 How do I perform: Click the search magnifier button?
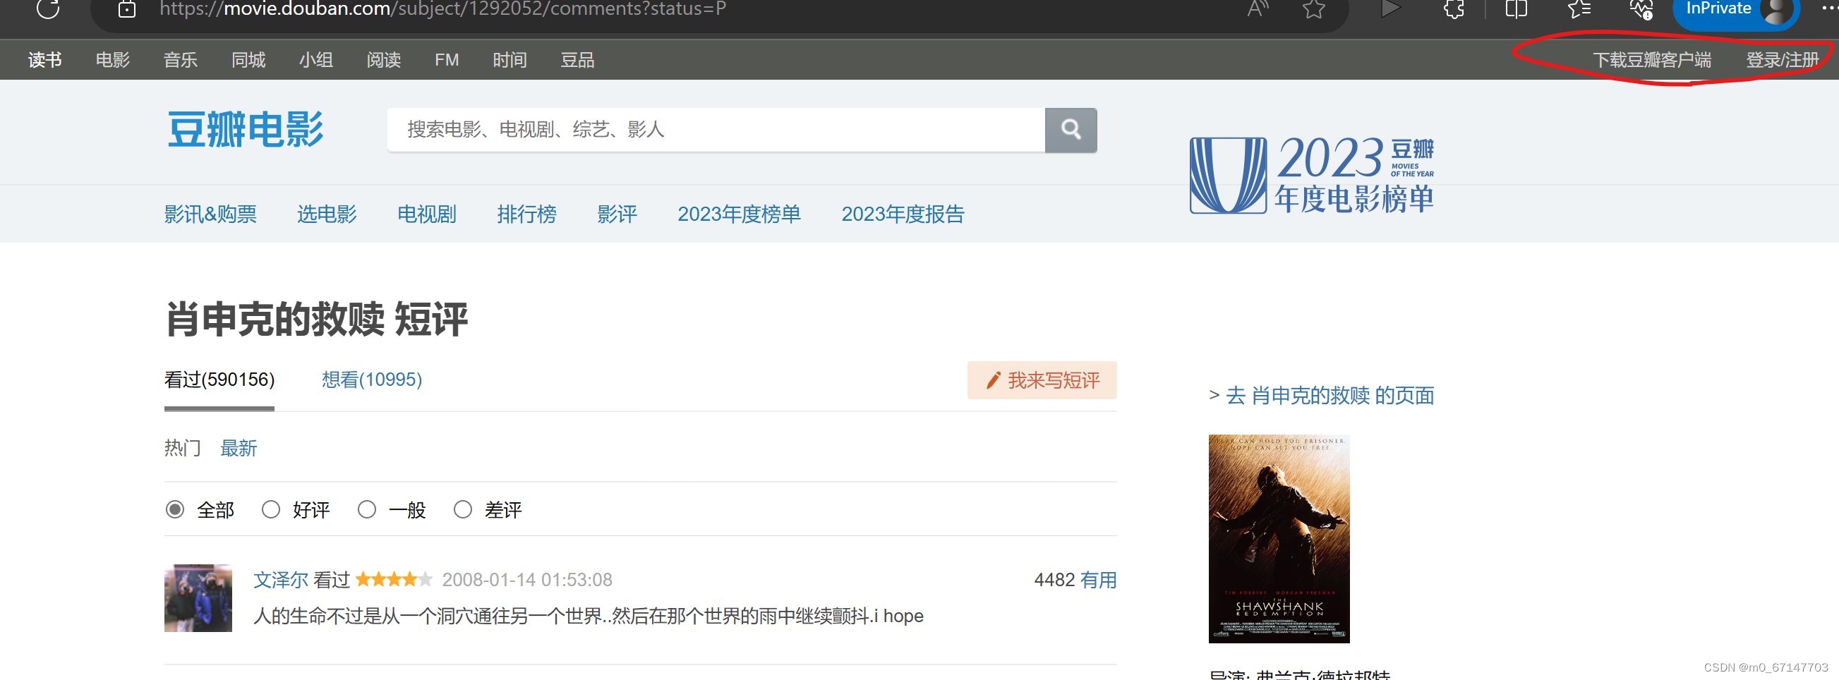[1071, 130]
